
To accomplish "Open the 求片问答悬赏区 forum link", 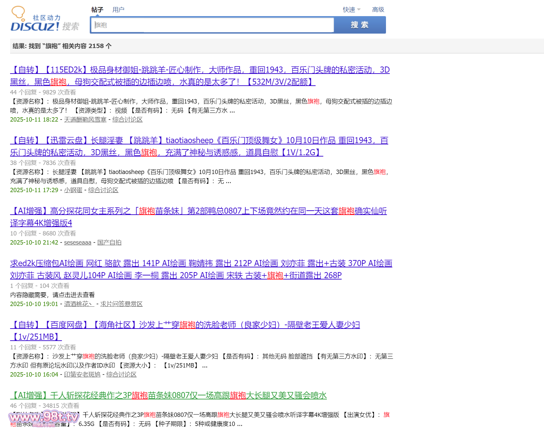I will coord(121,304).
